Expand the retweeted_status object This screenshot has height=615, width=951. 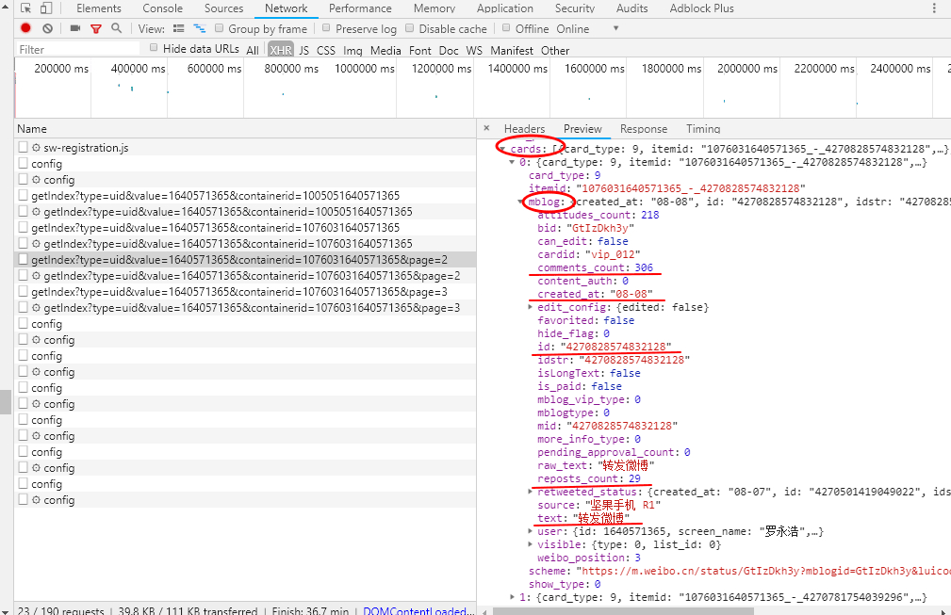tap(532, 492)
